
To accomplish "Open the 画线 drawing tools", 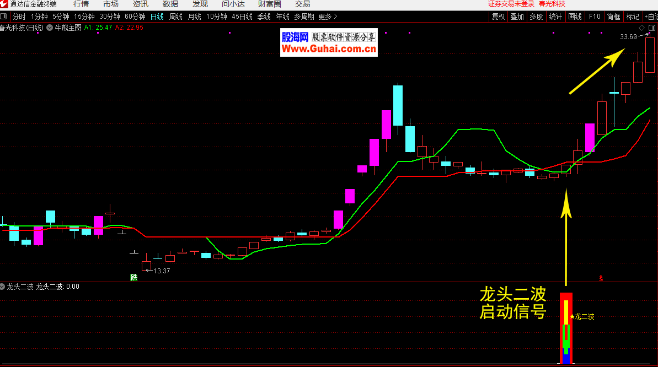I will pos(575,17).
